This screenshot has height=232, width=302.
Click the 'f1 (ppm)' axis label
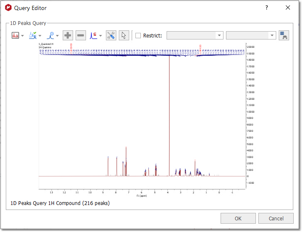(142, 196)
